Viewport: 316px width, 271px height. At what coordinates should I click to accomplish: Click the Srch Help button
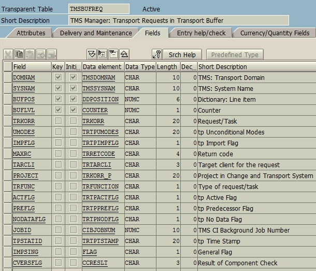tap(182, 55)
